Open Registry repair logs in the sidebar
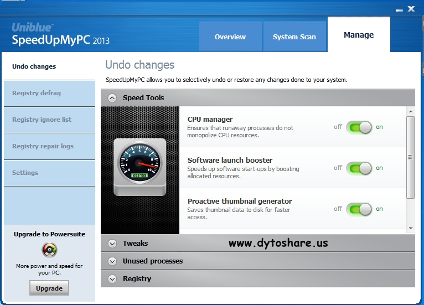Screen dimensions: 424x305 click(x=49, y=146)
